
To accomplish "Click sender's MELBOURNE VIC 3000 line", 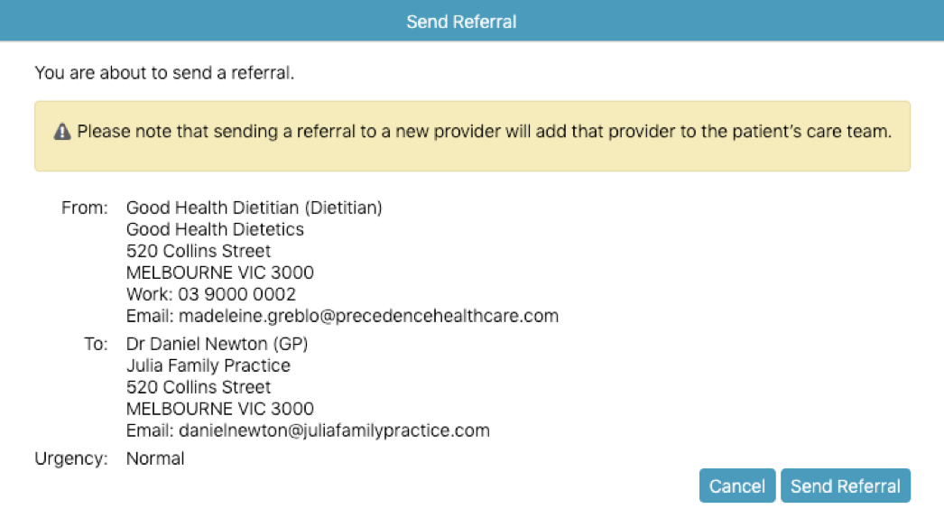I will (219, 273).
